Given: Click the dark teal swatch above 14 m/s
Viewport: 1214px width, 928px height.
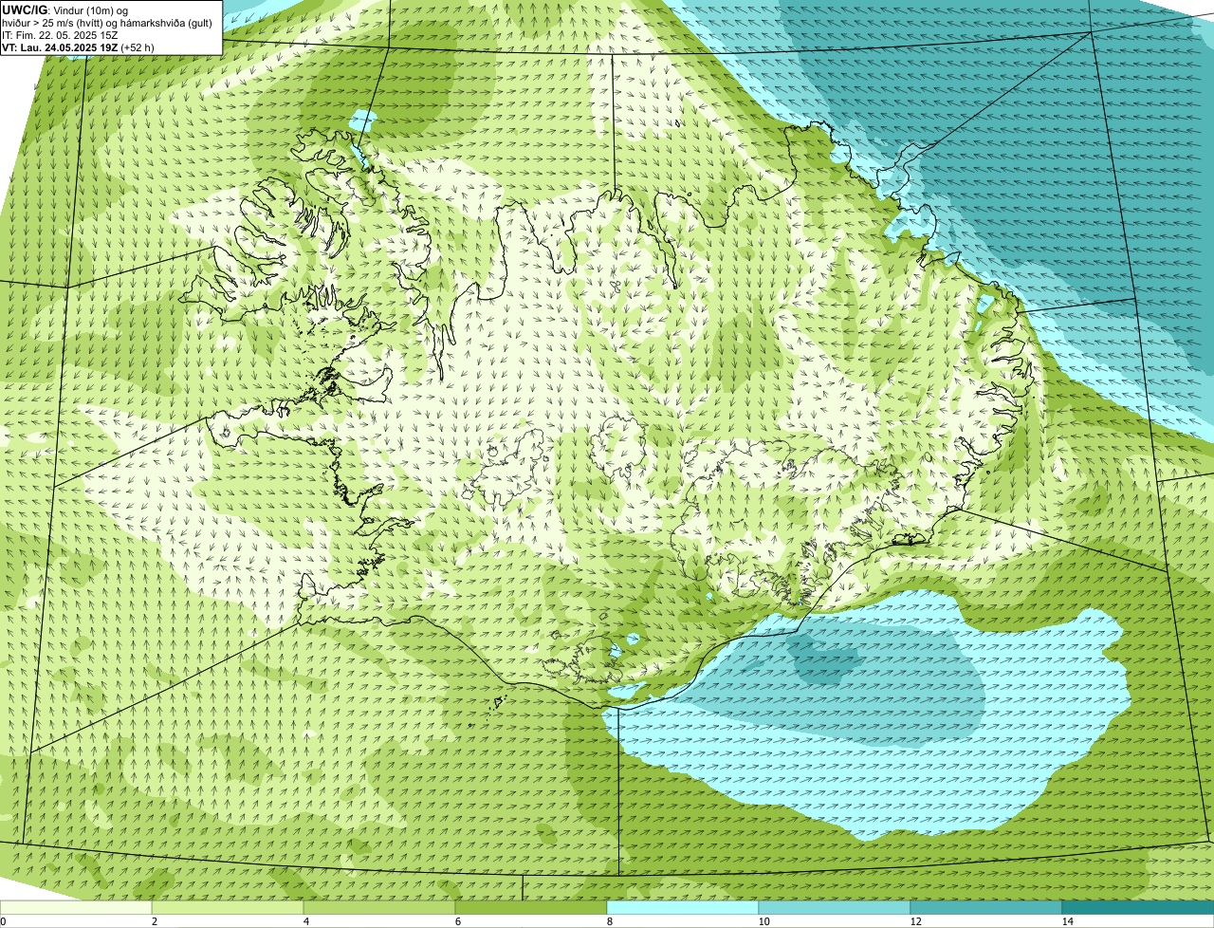Looking at the screenshot, I should (1138, 908).
